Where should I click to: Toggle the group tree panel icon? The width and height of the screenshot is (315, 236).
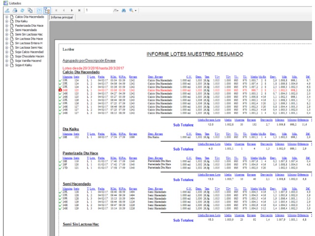47,10
